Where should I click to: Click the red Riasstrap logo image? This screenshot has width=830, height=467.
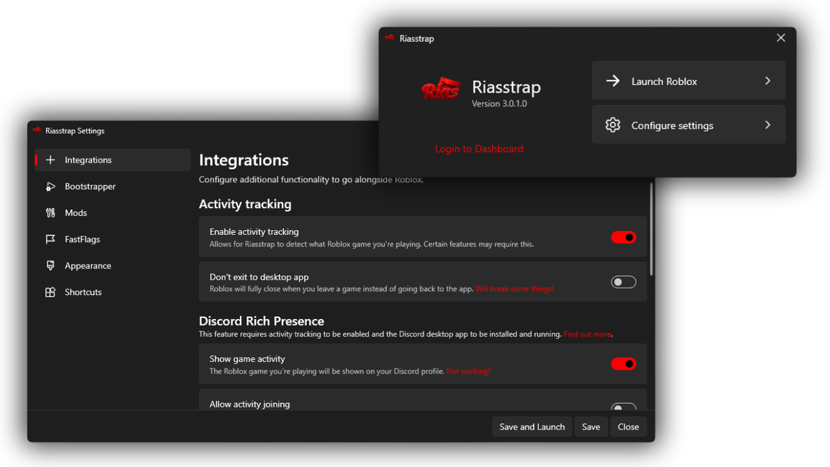coord(441,89)
